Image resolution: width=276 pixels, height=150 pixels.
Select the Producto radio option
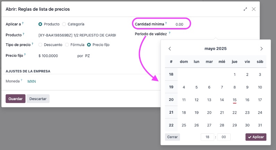point(40,24)
